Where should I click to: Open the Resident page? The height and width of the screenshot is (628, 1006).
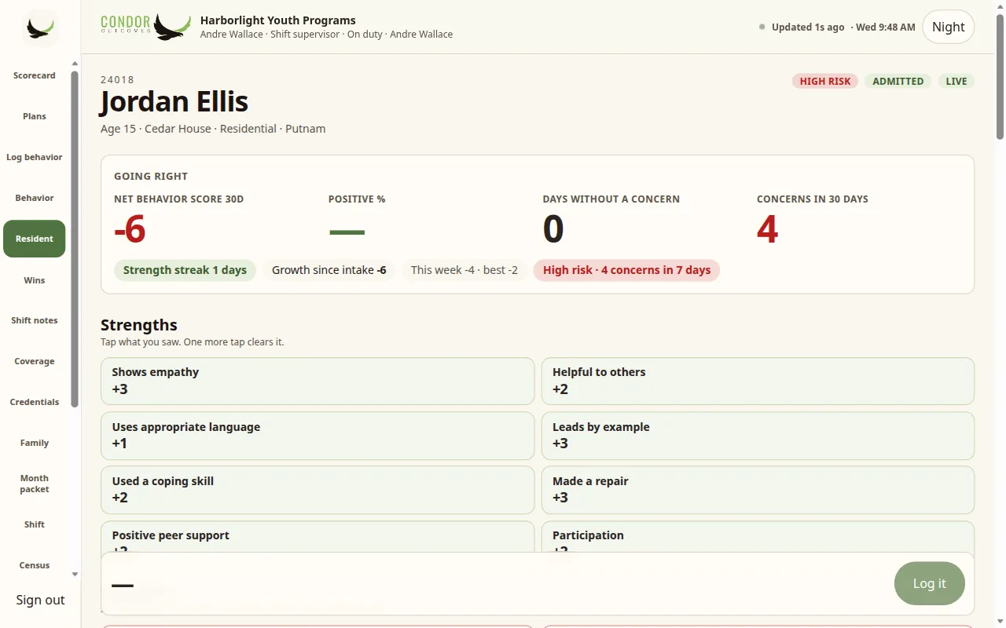click(x=35, y=239)
